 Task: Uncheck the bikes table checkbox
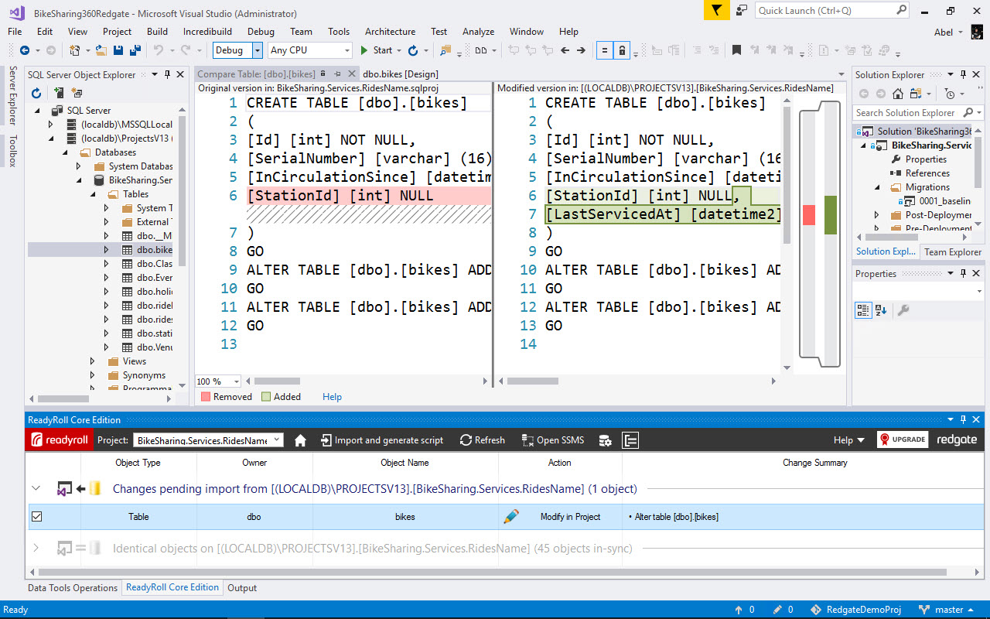(36, 516)
